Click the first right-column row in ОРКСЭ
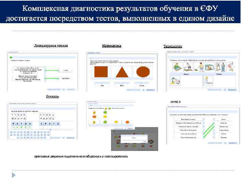This screenshot has width=246, height=184. (x=223, y=119)
